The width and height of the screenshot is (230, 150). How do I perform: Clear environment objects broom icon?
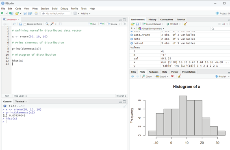185,24
